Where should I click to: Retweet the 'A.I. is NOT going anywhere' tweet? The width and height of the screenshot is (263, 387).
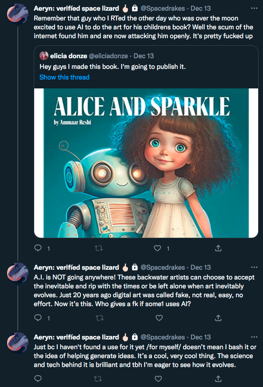100,318
